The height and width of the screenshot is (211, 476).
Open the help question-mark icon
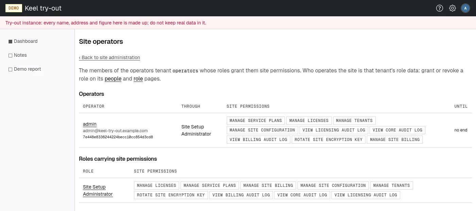(440, 8)
